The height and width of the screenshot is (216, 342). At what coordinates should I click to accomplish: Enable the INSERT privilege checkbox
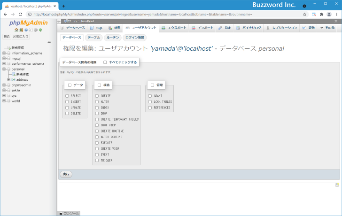(67, 102)
